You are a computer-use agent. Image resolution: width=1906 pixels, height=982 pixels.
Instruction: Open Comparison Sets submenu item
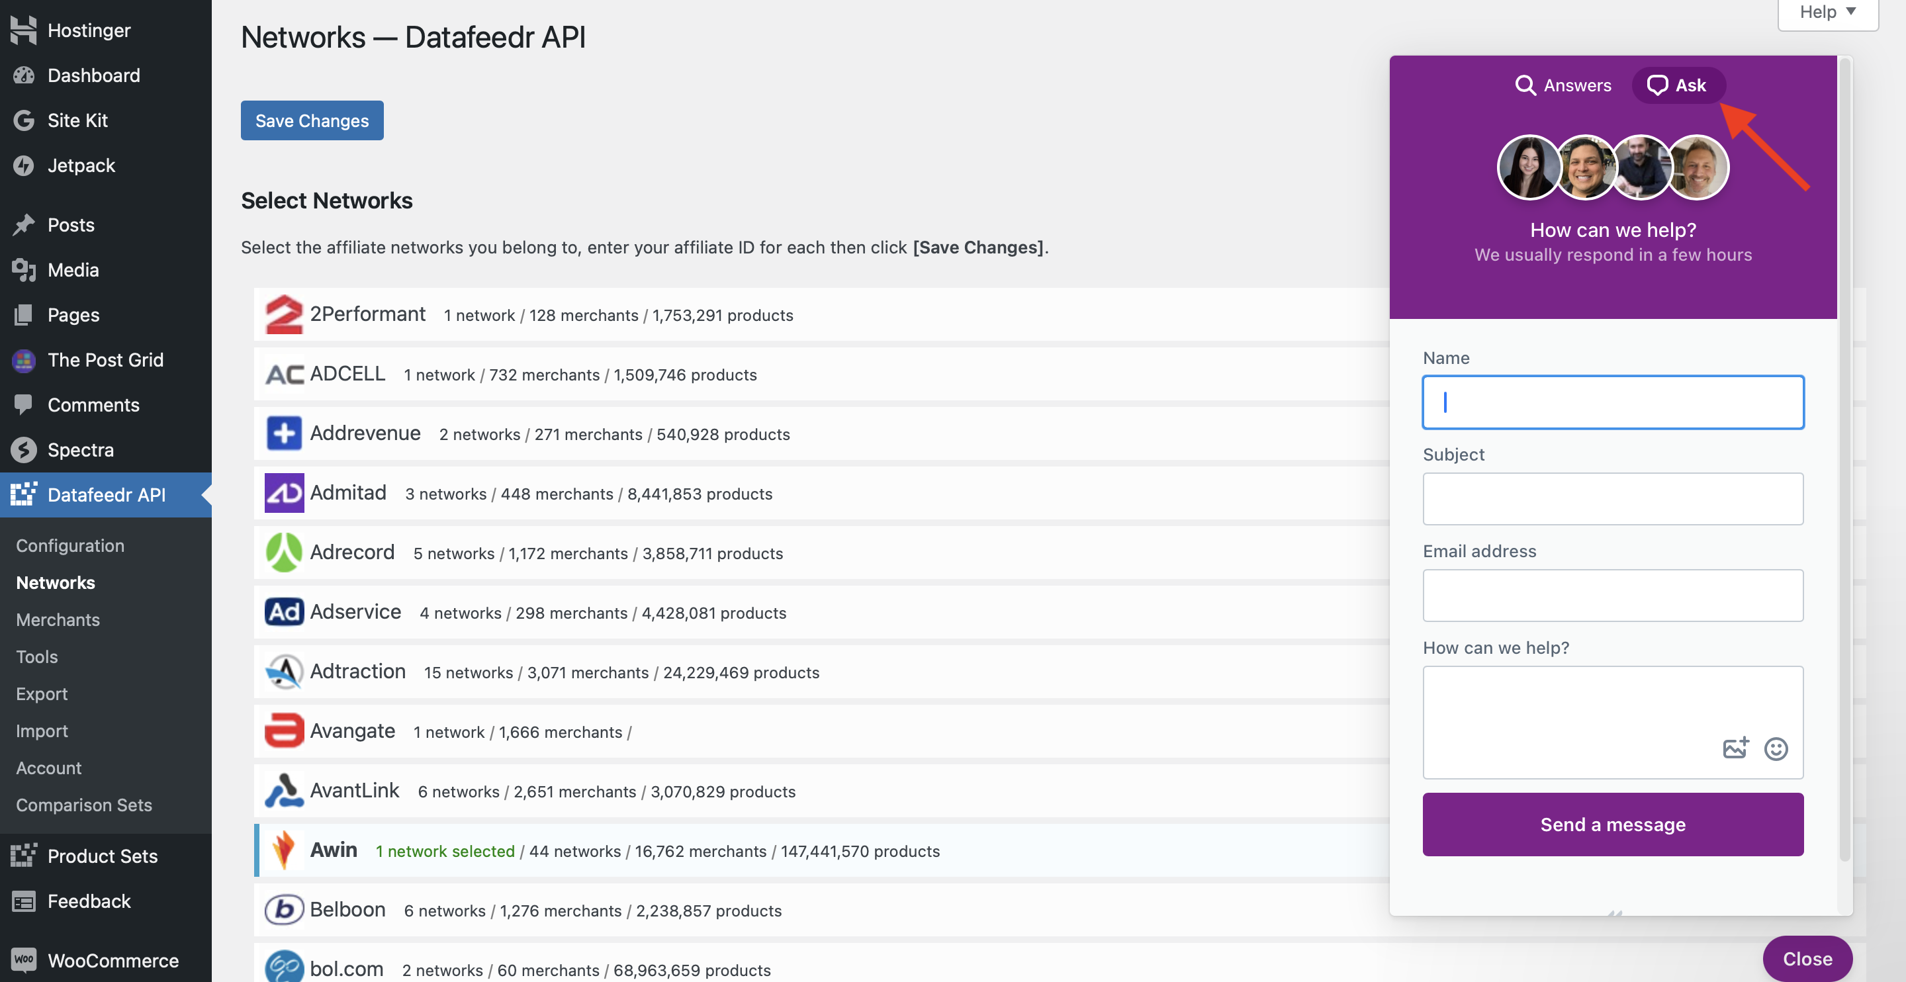tap(83, 805)
